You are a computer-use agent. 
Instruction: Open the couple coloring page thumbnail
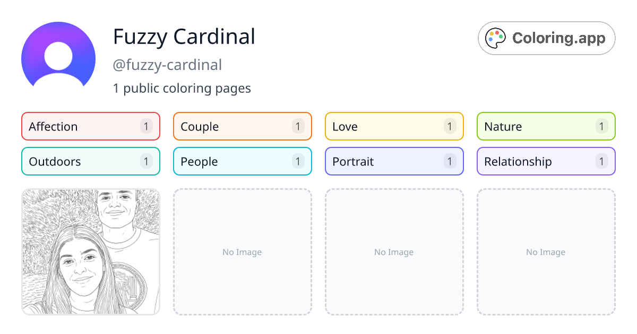tap(90, 252)
